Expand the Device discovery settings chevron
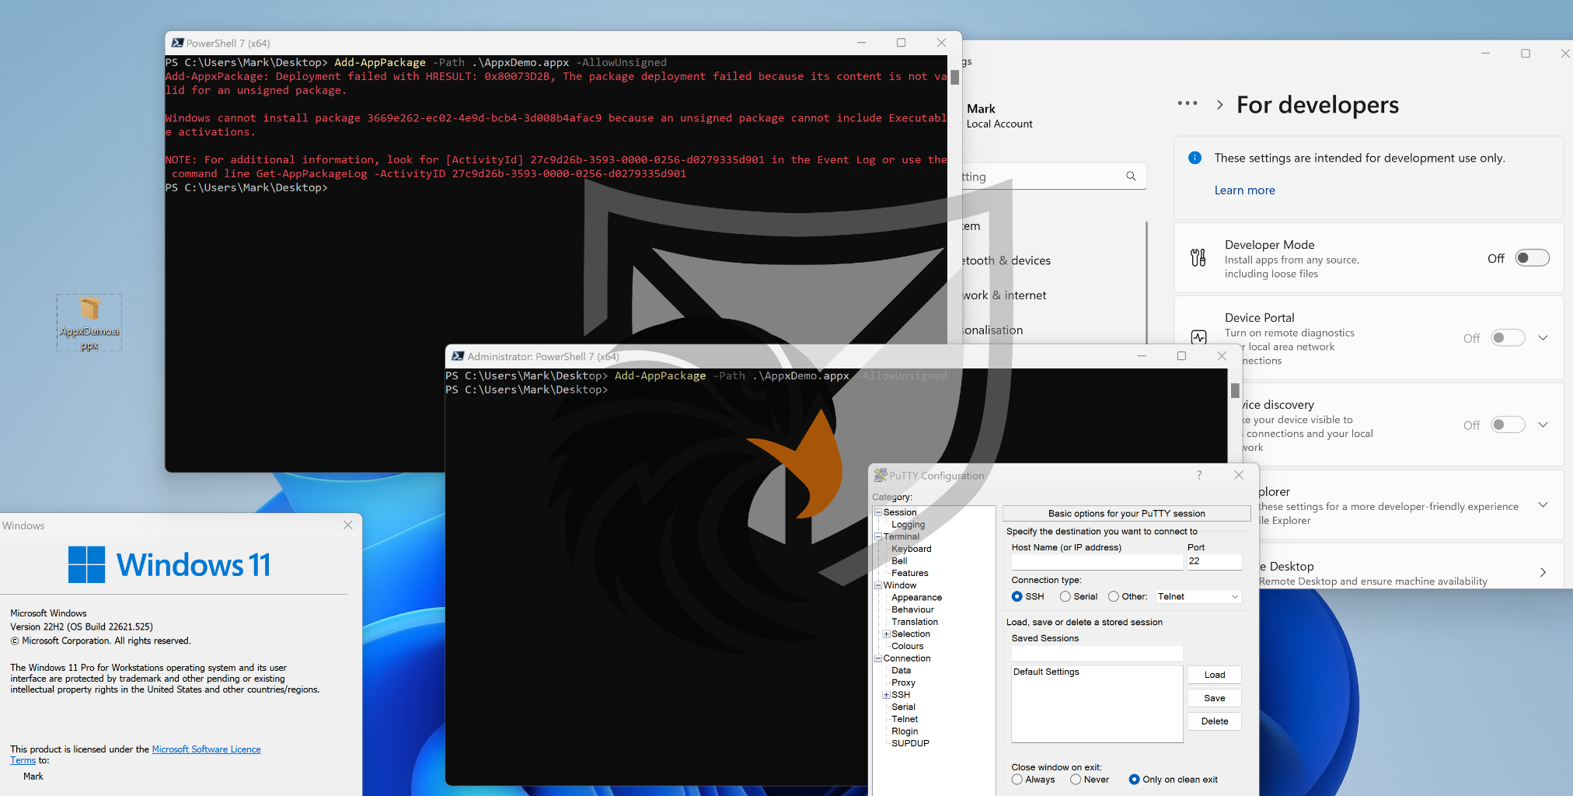Screen dimensions: 1573x796 point(1543,424)
